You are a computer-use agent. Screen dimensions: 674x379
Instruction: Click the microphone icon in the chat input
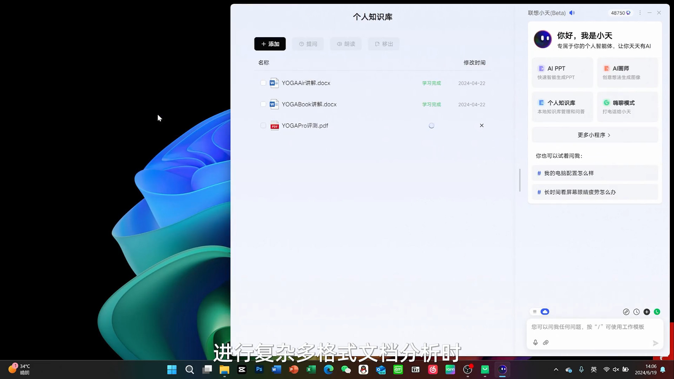click(x=535, y=342)
